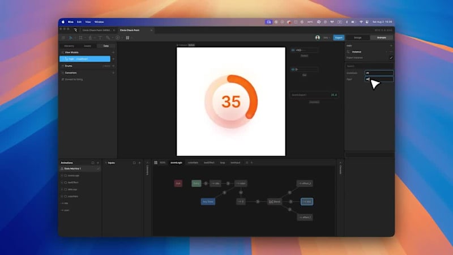This screenshot has width=453, height=255.
Task: Open the Apple menu
Action: 63,22
